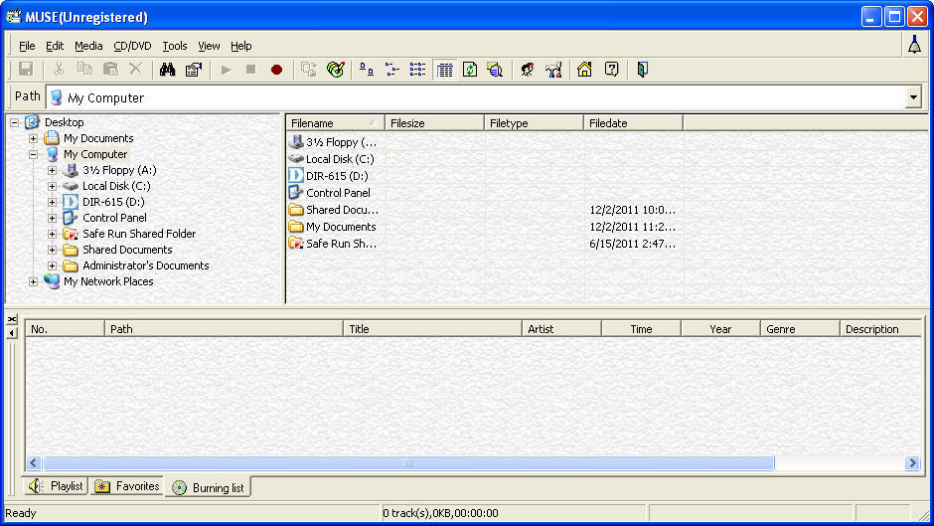
Task: Select the details grid view icon
Action: (x=445, y=70)
